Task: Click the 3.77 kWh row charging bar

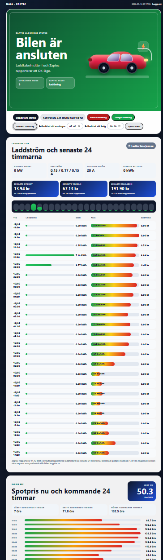Action: 49,265
